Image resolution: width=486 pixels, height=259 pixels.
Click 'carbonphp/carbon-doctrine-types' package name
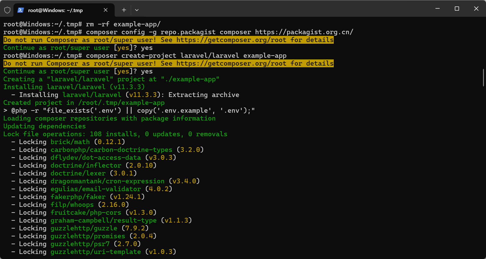click(112, 150)
